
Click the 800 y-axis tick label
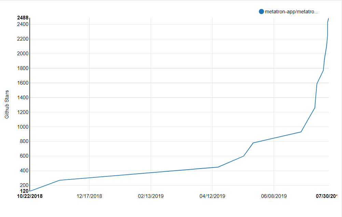coord(24,141)
